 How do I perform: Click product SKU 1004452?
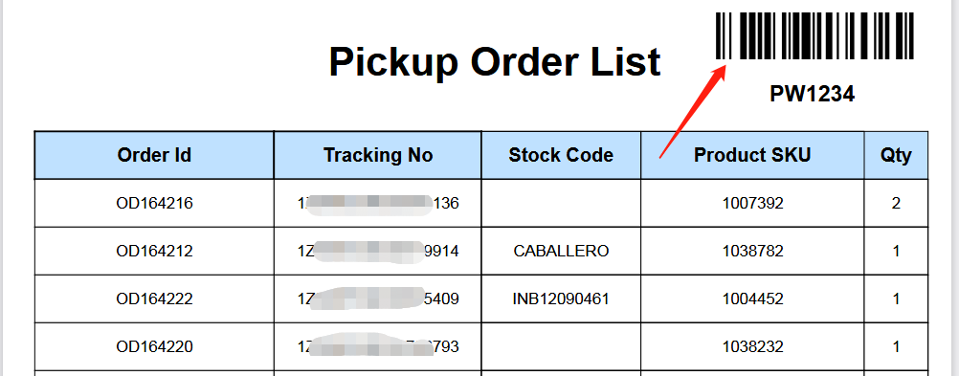tap(752, 299)
